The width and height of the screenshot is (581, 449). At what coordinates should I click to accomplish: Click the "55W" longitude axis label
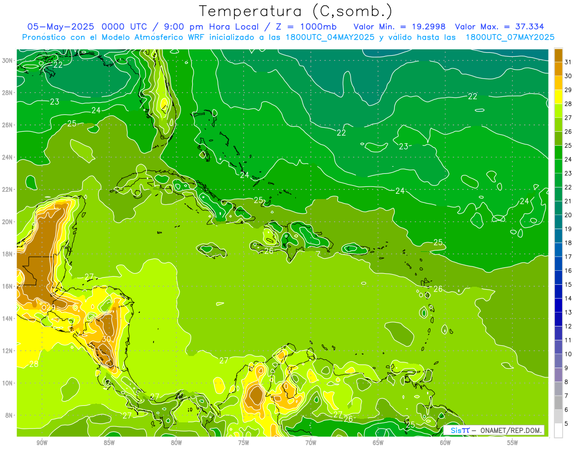513,443
